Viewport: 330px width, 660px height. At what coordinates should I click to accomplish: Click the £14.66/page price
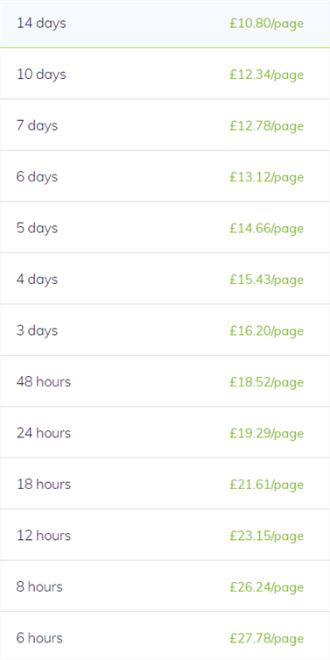(266, 229)
